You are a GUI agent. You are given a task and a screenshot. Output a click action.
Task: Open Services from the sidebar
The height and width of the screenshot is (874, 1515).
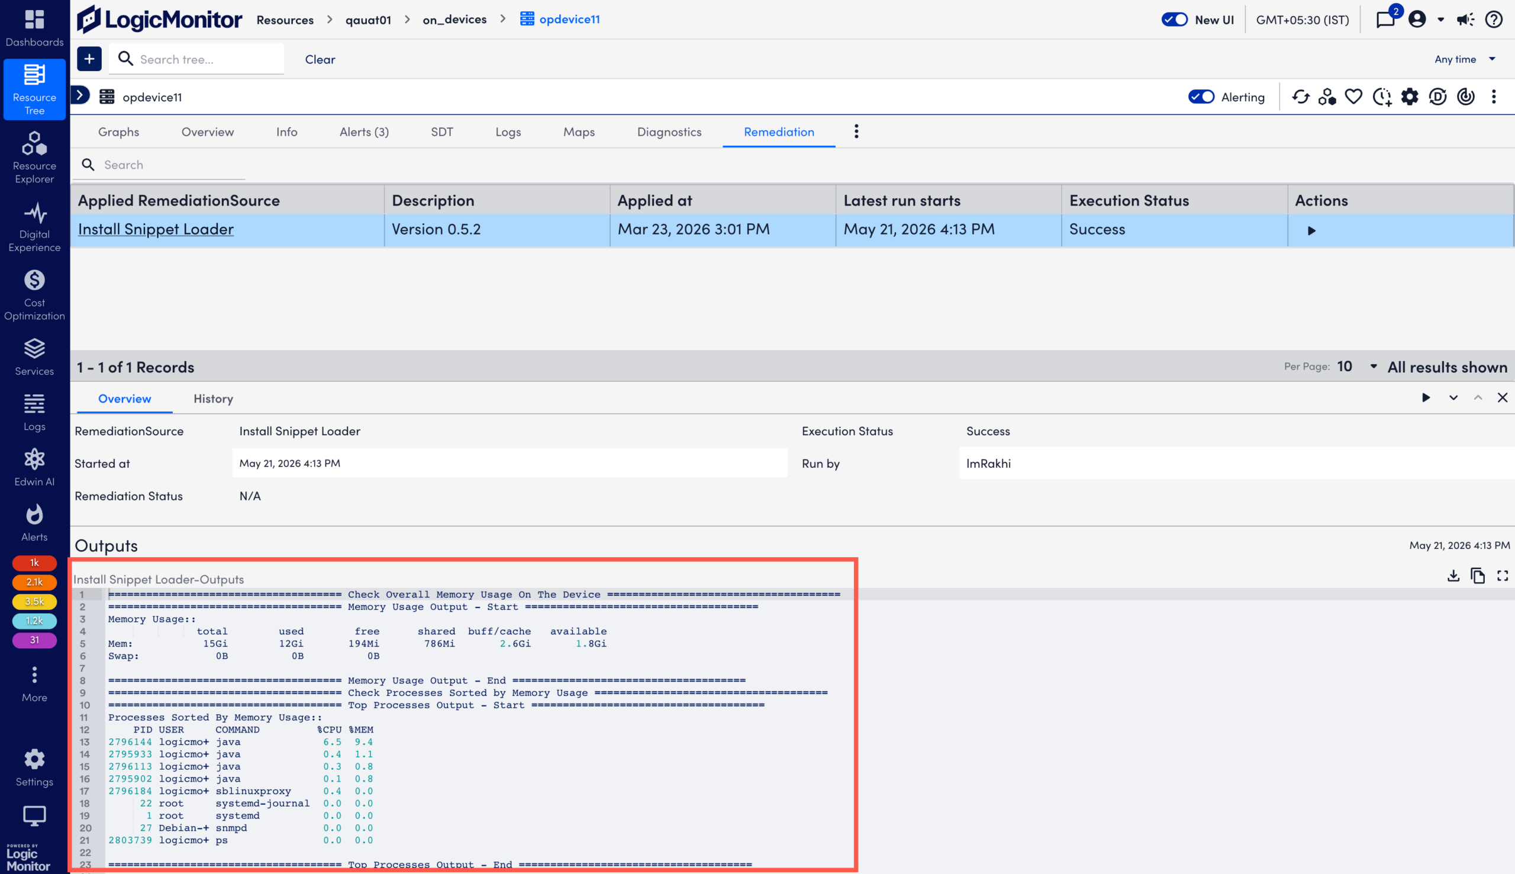[x=34, y=356]
